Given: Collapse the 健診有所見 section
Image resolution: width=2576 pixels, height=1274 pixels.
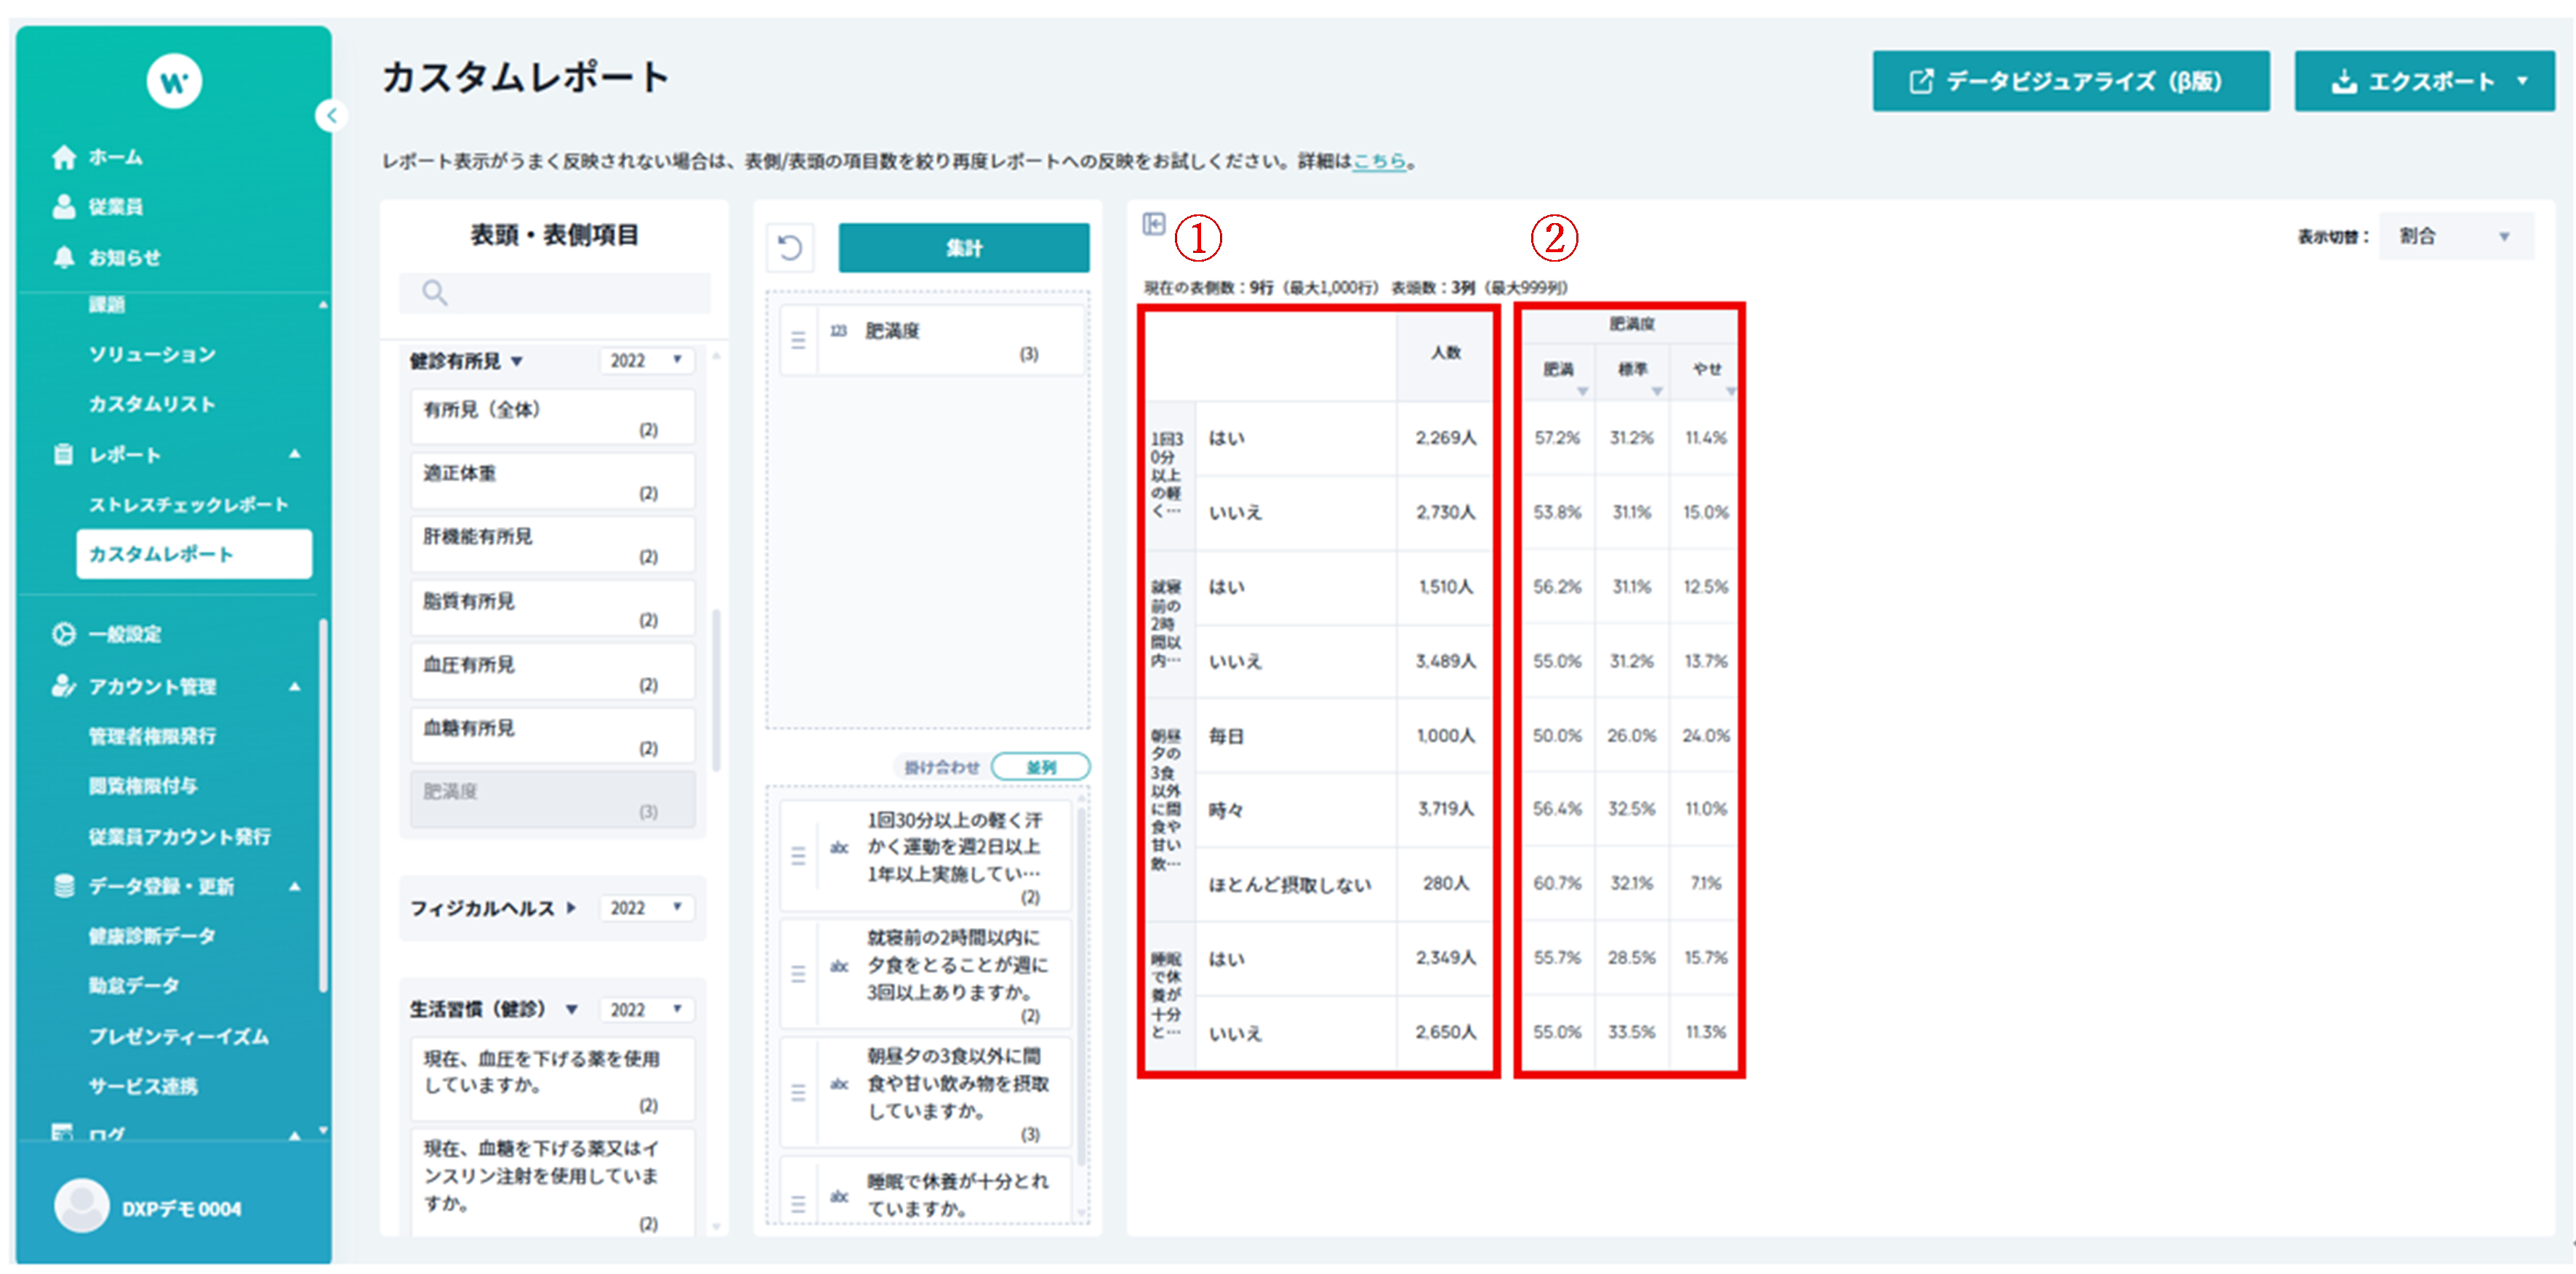Looking at the screenshot, I should 517,362.
